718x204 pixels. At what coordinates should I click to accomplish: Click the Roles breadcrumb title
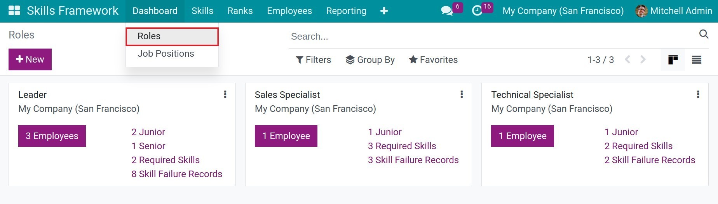[x=21, y=35]
